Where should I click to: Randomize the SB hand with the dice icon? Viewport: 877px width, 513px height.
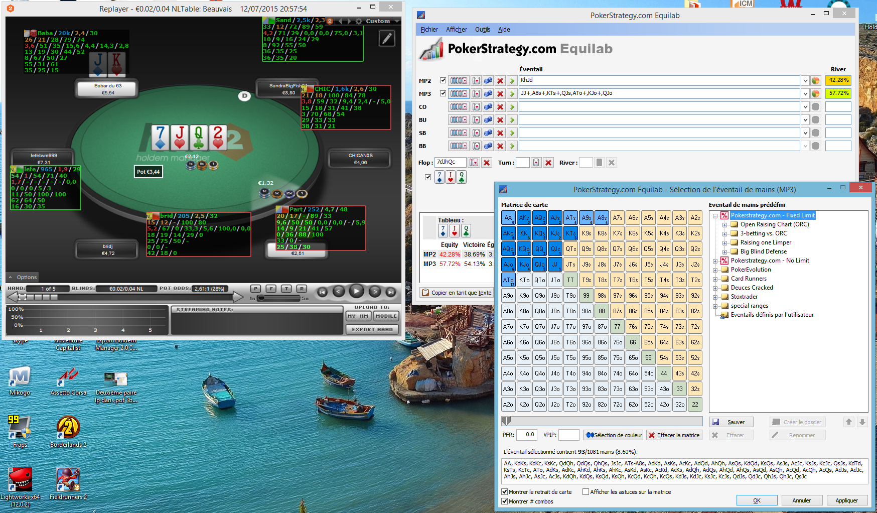[x=488, y=133]
